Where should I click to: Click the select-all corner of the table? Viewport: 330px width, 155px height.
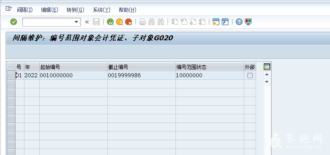point(11,67)
